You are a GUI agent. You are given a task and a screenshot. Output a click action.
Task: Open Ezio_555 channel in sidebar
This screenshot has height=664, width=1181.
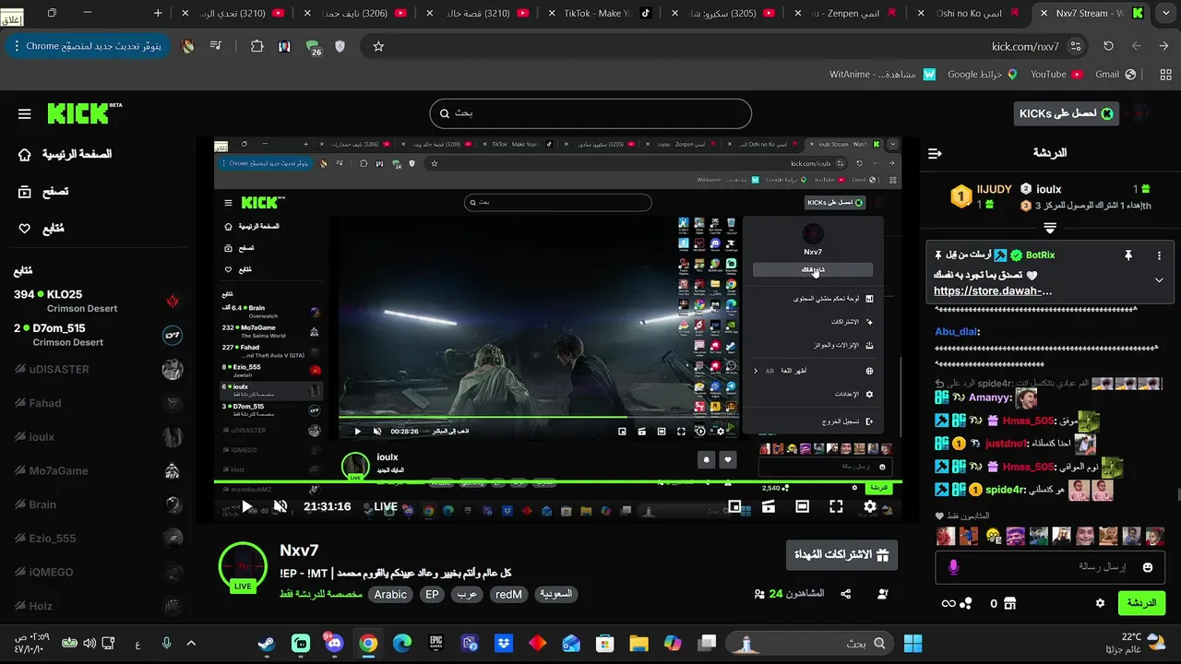97,539
